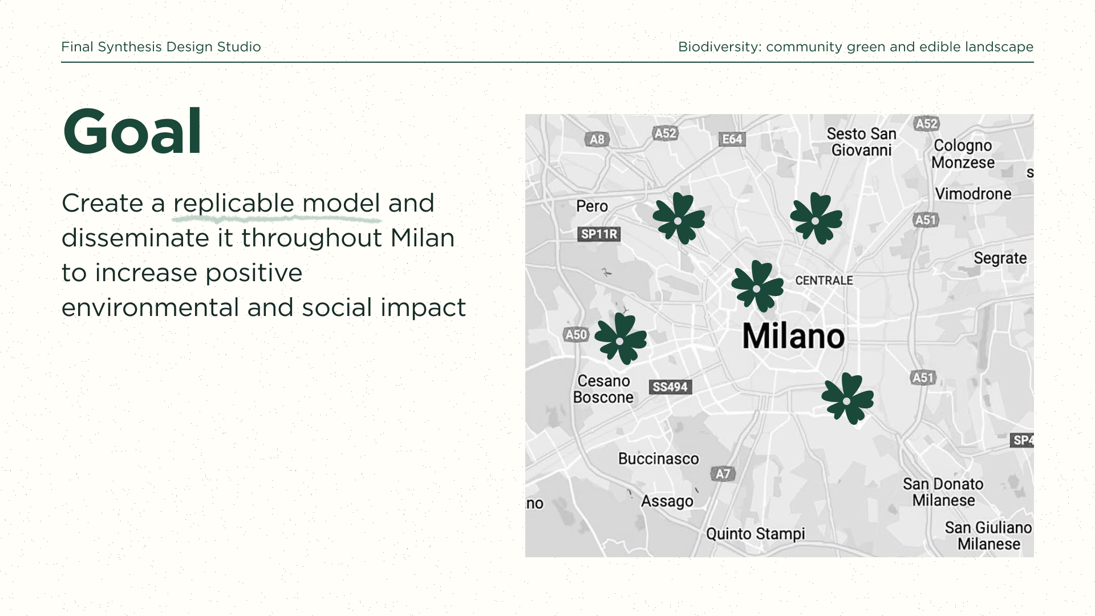The height and width of the screenshot is (616, 1095).
Task: Click the flower marker southeast of Milano
Action: [x=847, y=399]
